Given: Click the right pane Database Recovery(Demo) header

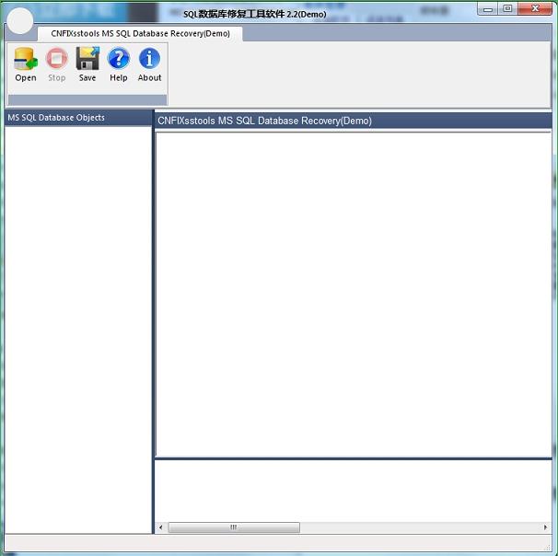Looking at the screenshot, I should point(354,121).
